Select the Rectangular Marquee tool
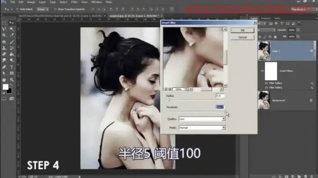 point(4,23)
